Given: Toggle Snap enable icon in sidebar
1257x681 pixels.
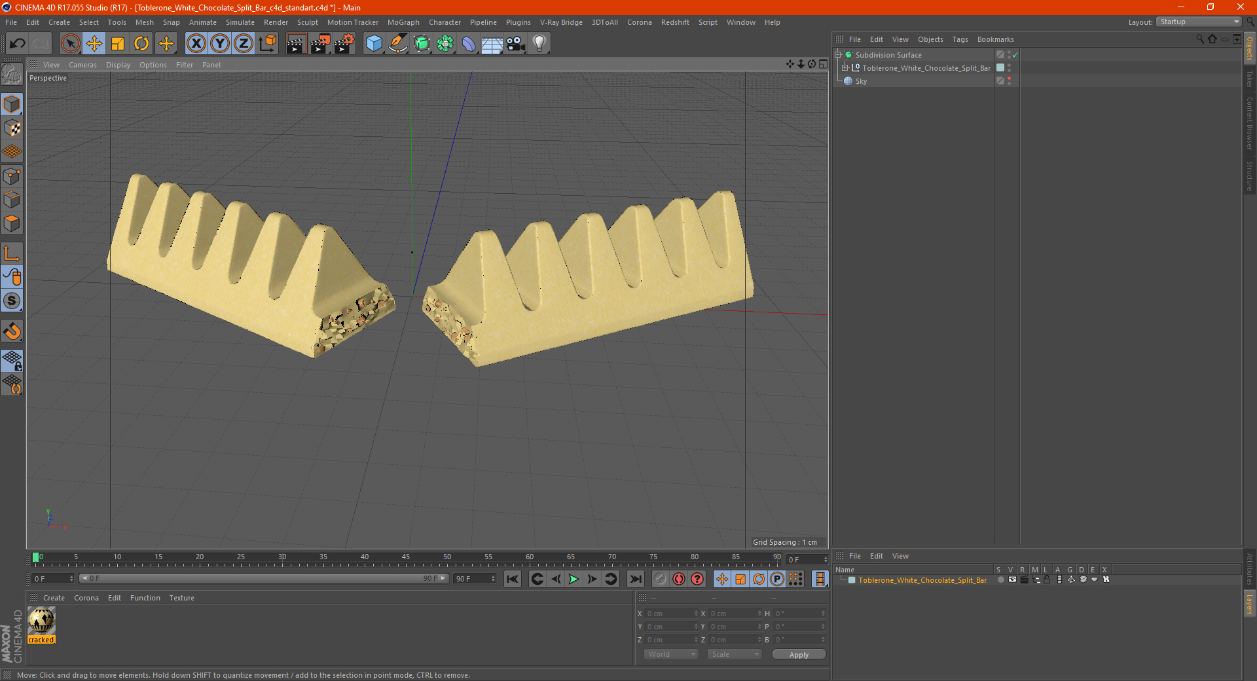Looking at the screenshot, I should pyautogui.click(x=12, y=301).
